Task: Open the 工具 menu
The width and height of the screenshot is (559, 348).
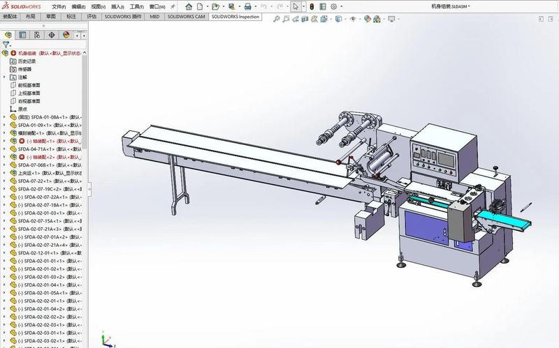Action: 136,7
